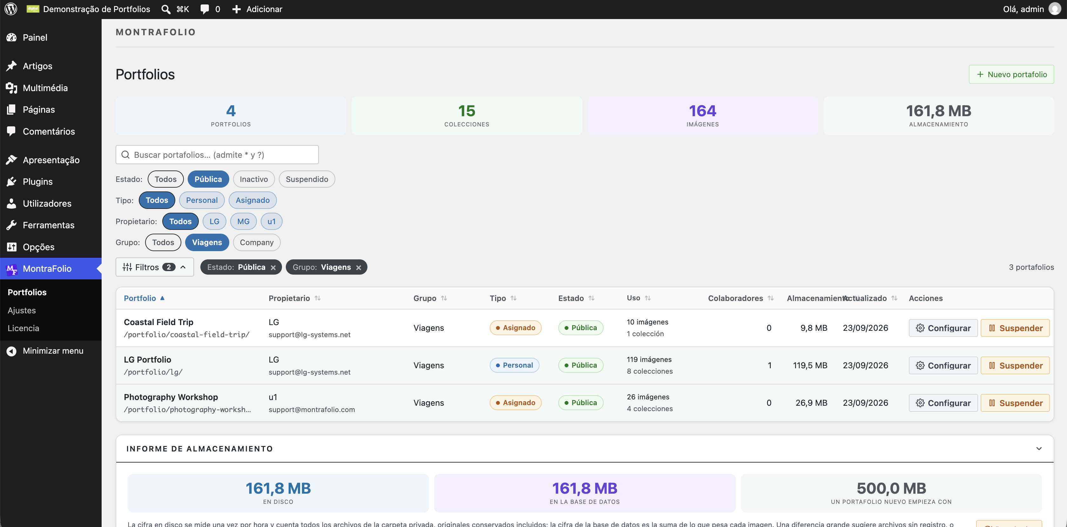Viewport: 1067px width, 527px height.
Task: Open the search magnifier in admin bar
Action: [x=166, y=9]
